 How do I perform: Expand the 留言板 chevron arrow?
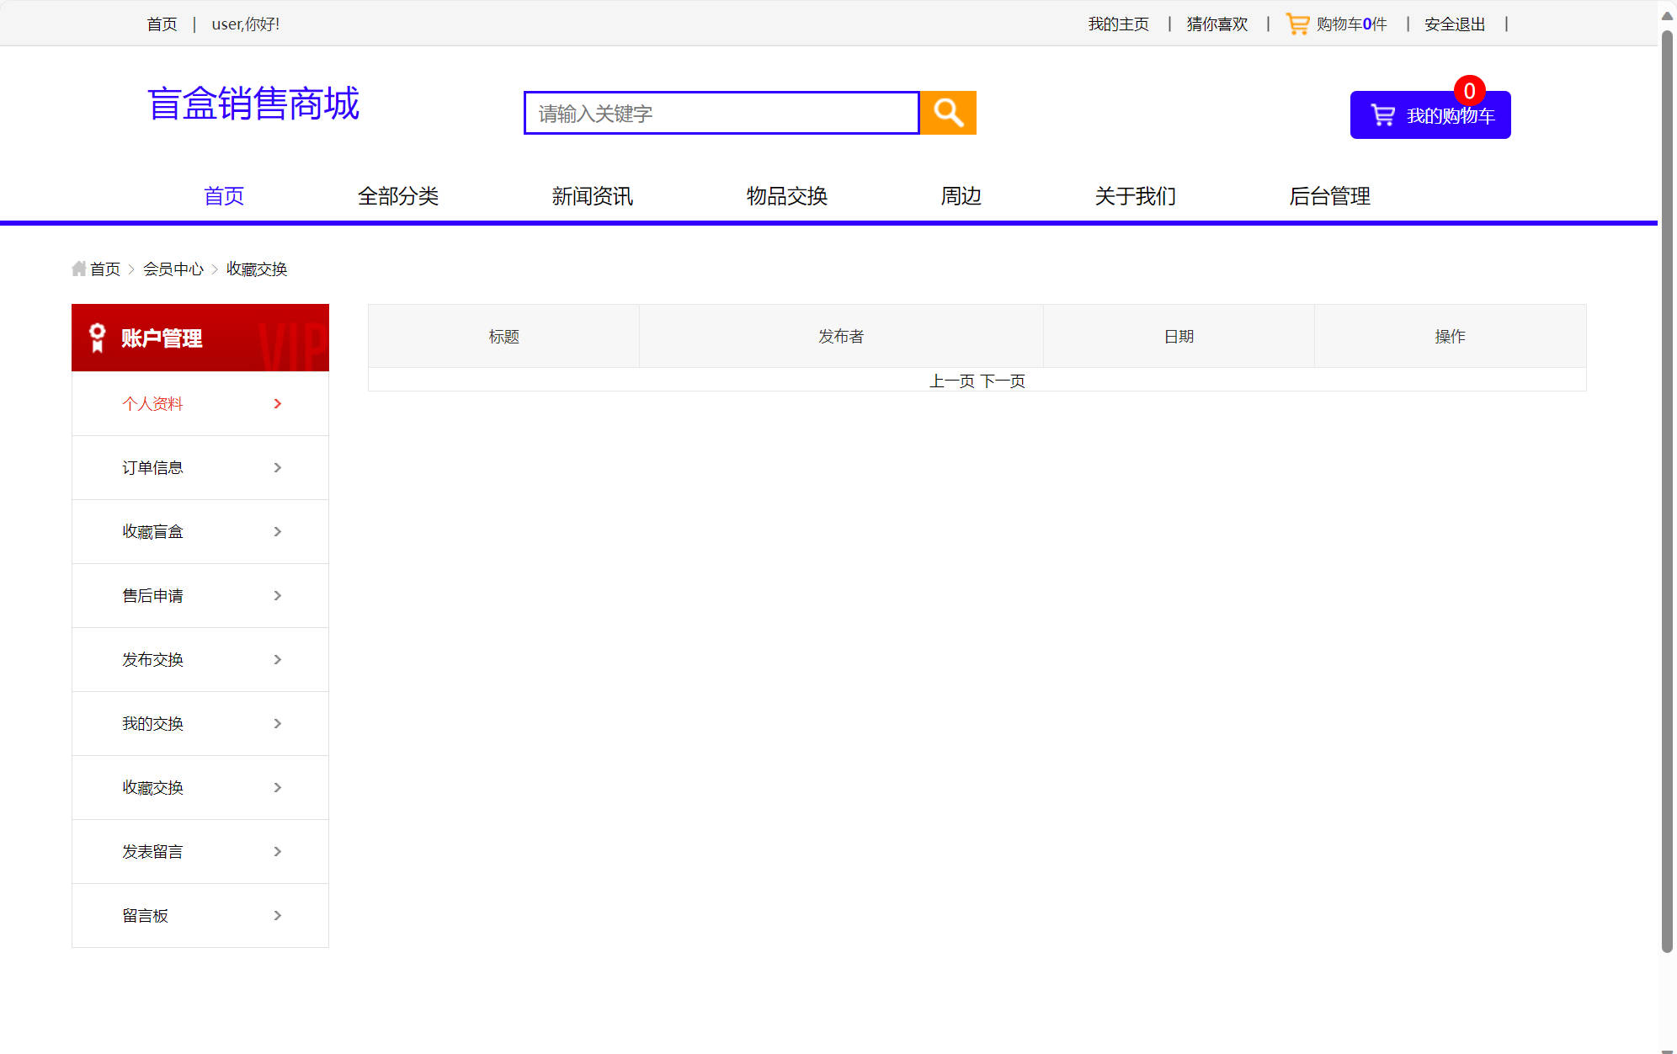[x=277, y=915]
